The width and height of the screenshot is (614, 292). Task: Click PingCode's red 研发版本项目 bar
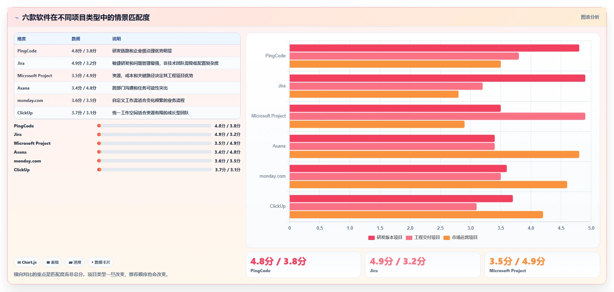click(x=434, y=48)
